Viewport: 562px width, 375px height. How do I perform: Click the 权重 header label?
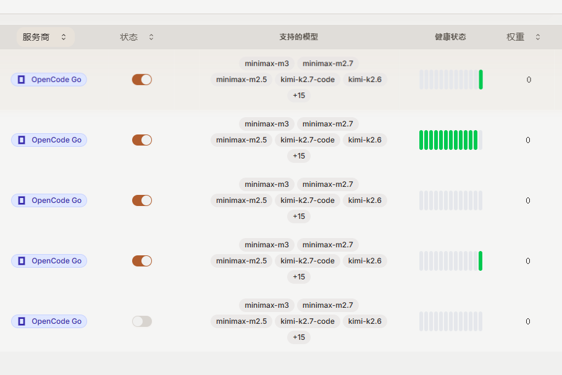516,37
